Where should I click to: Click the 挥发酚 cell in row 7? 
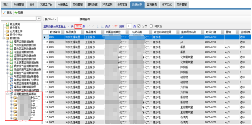[192, 67]
